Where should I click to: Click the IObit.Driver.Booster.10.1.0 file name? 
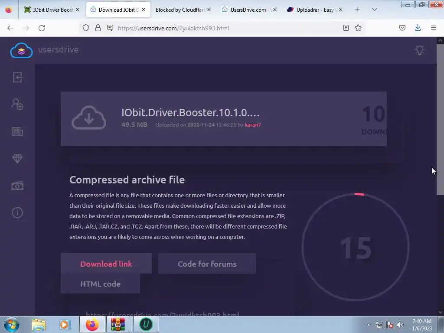190,112
